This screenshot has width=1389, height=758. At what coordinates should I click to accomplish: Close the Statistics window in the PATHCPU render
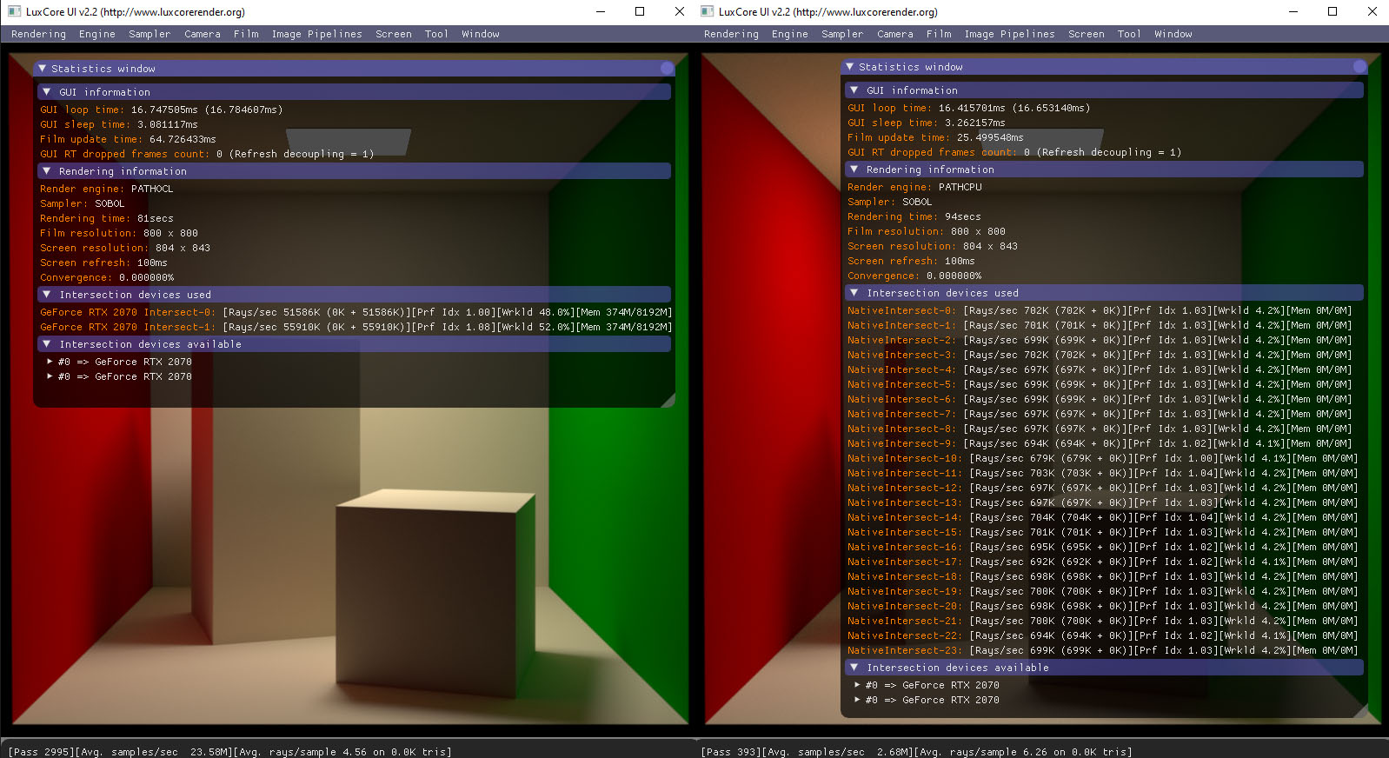1359,67
